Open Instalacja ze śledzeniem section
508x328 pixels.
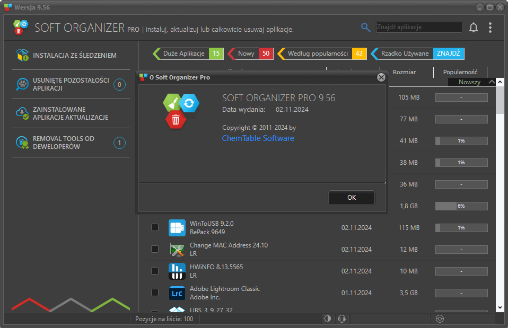click(71, 55)
